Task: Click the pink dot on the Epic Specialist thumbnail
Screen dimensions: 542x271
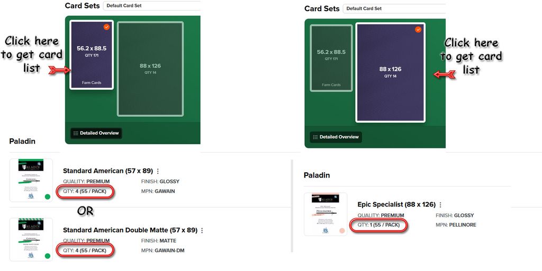Action: pyautogui.click(x=342, y=231)
